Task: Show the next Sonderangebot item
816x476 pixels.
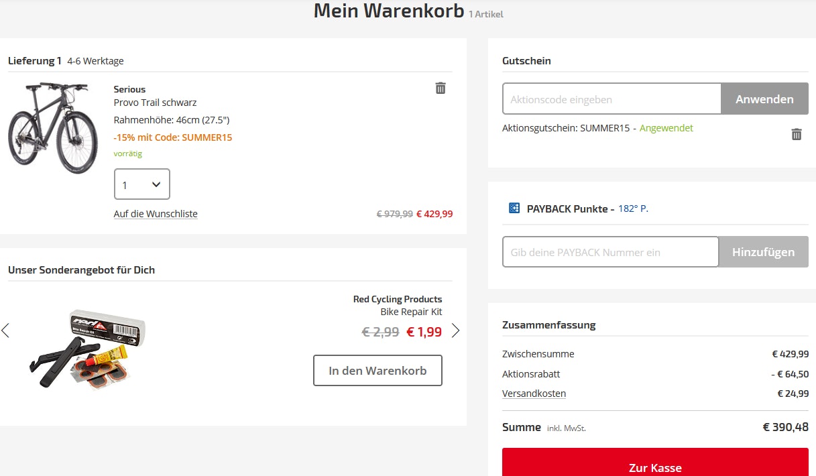Action: (x=455, y=330)
